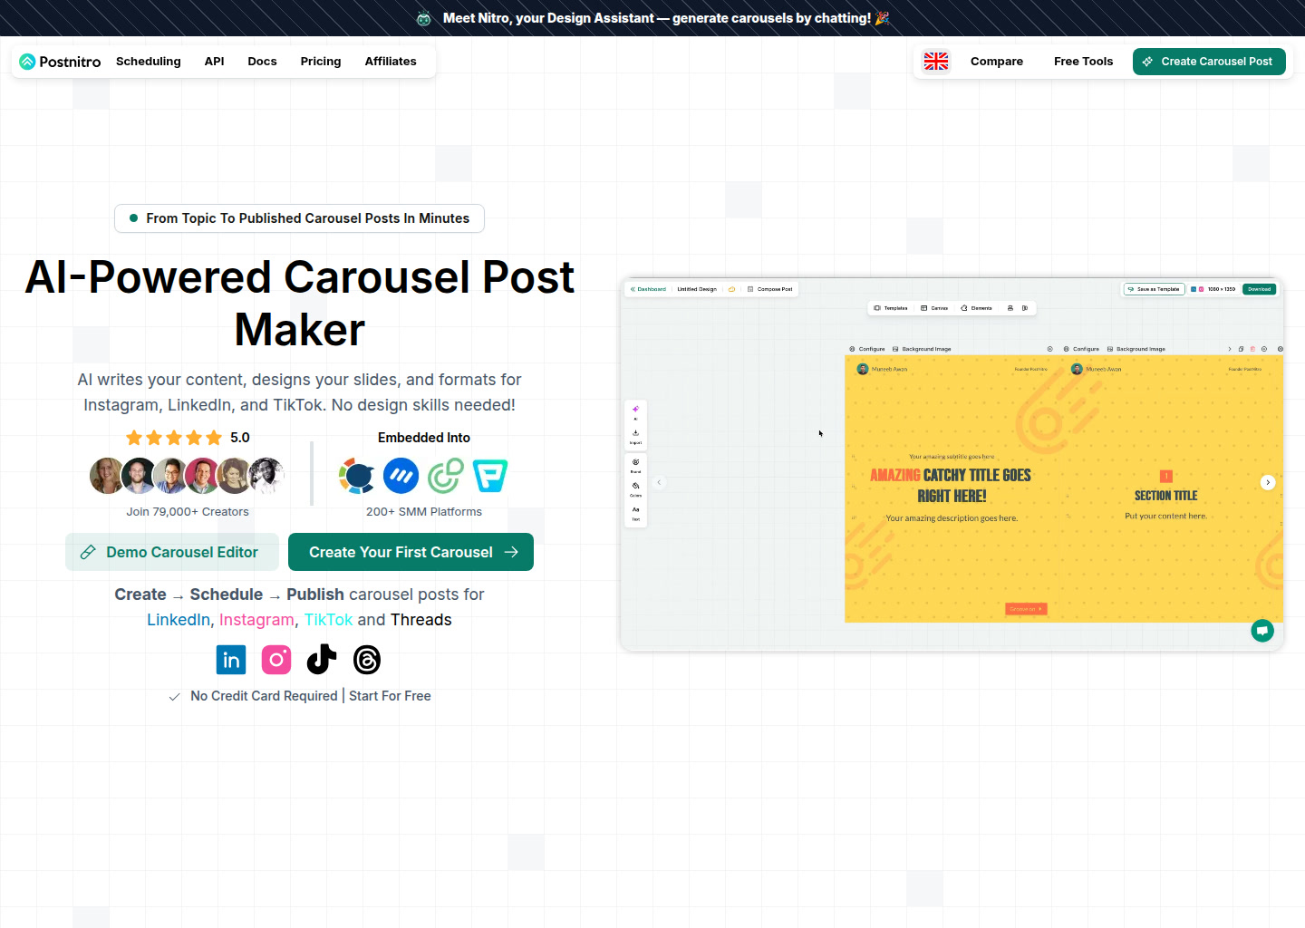Image resolution: width=1305 pixels, height=928 pixels.
Task: Click Compose Post in editor preview
Action: [769, 289]
